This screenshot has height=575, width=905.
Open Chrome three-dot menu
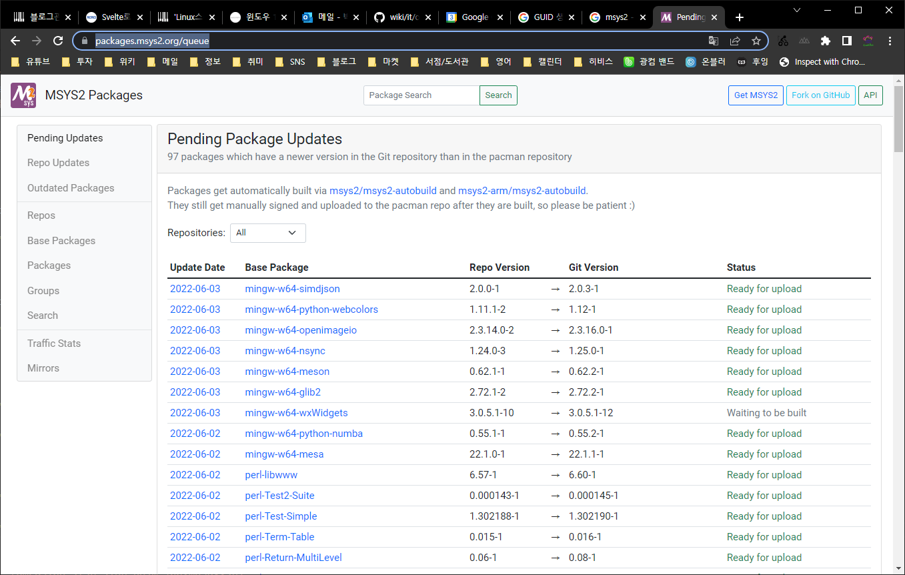[890, 41]
